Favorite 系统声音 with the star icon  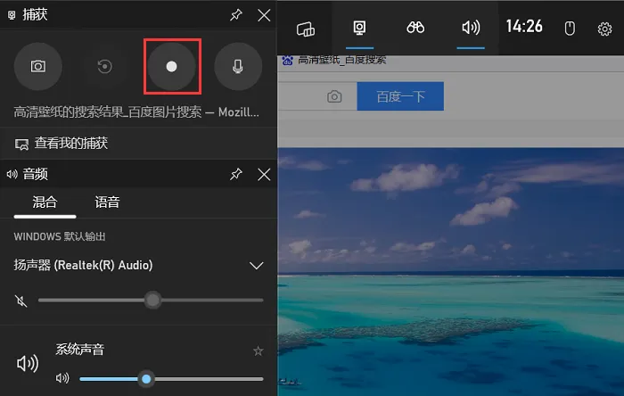[x=259, y=351]
